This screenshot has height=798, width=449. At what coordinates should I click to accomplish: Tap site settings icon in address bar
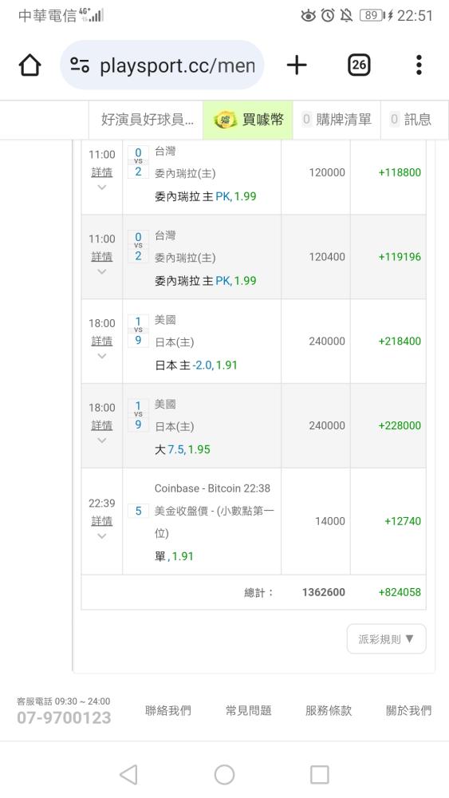(80, 65)
